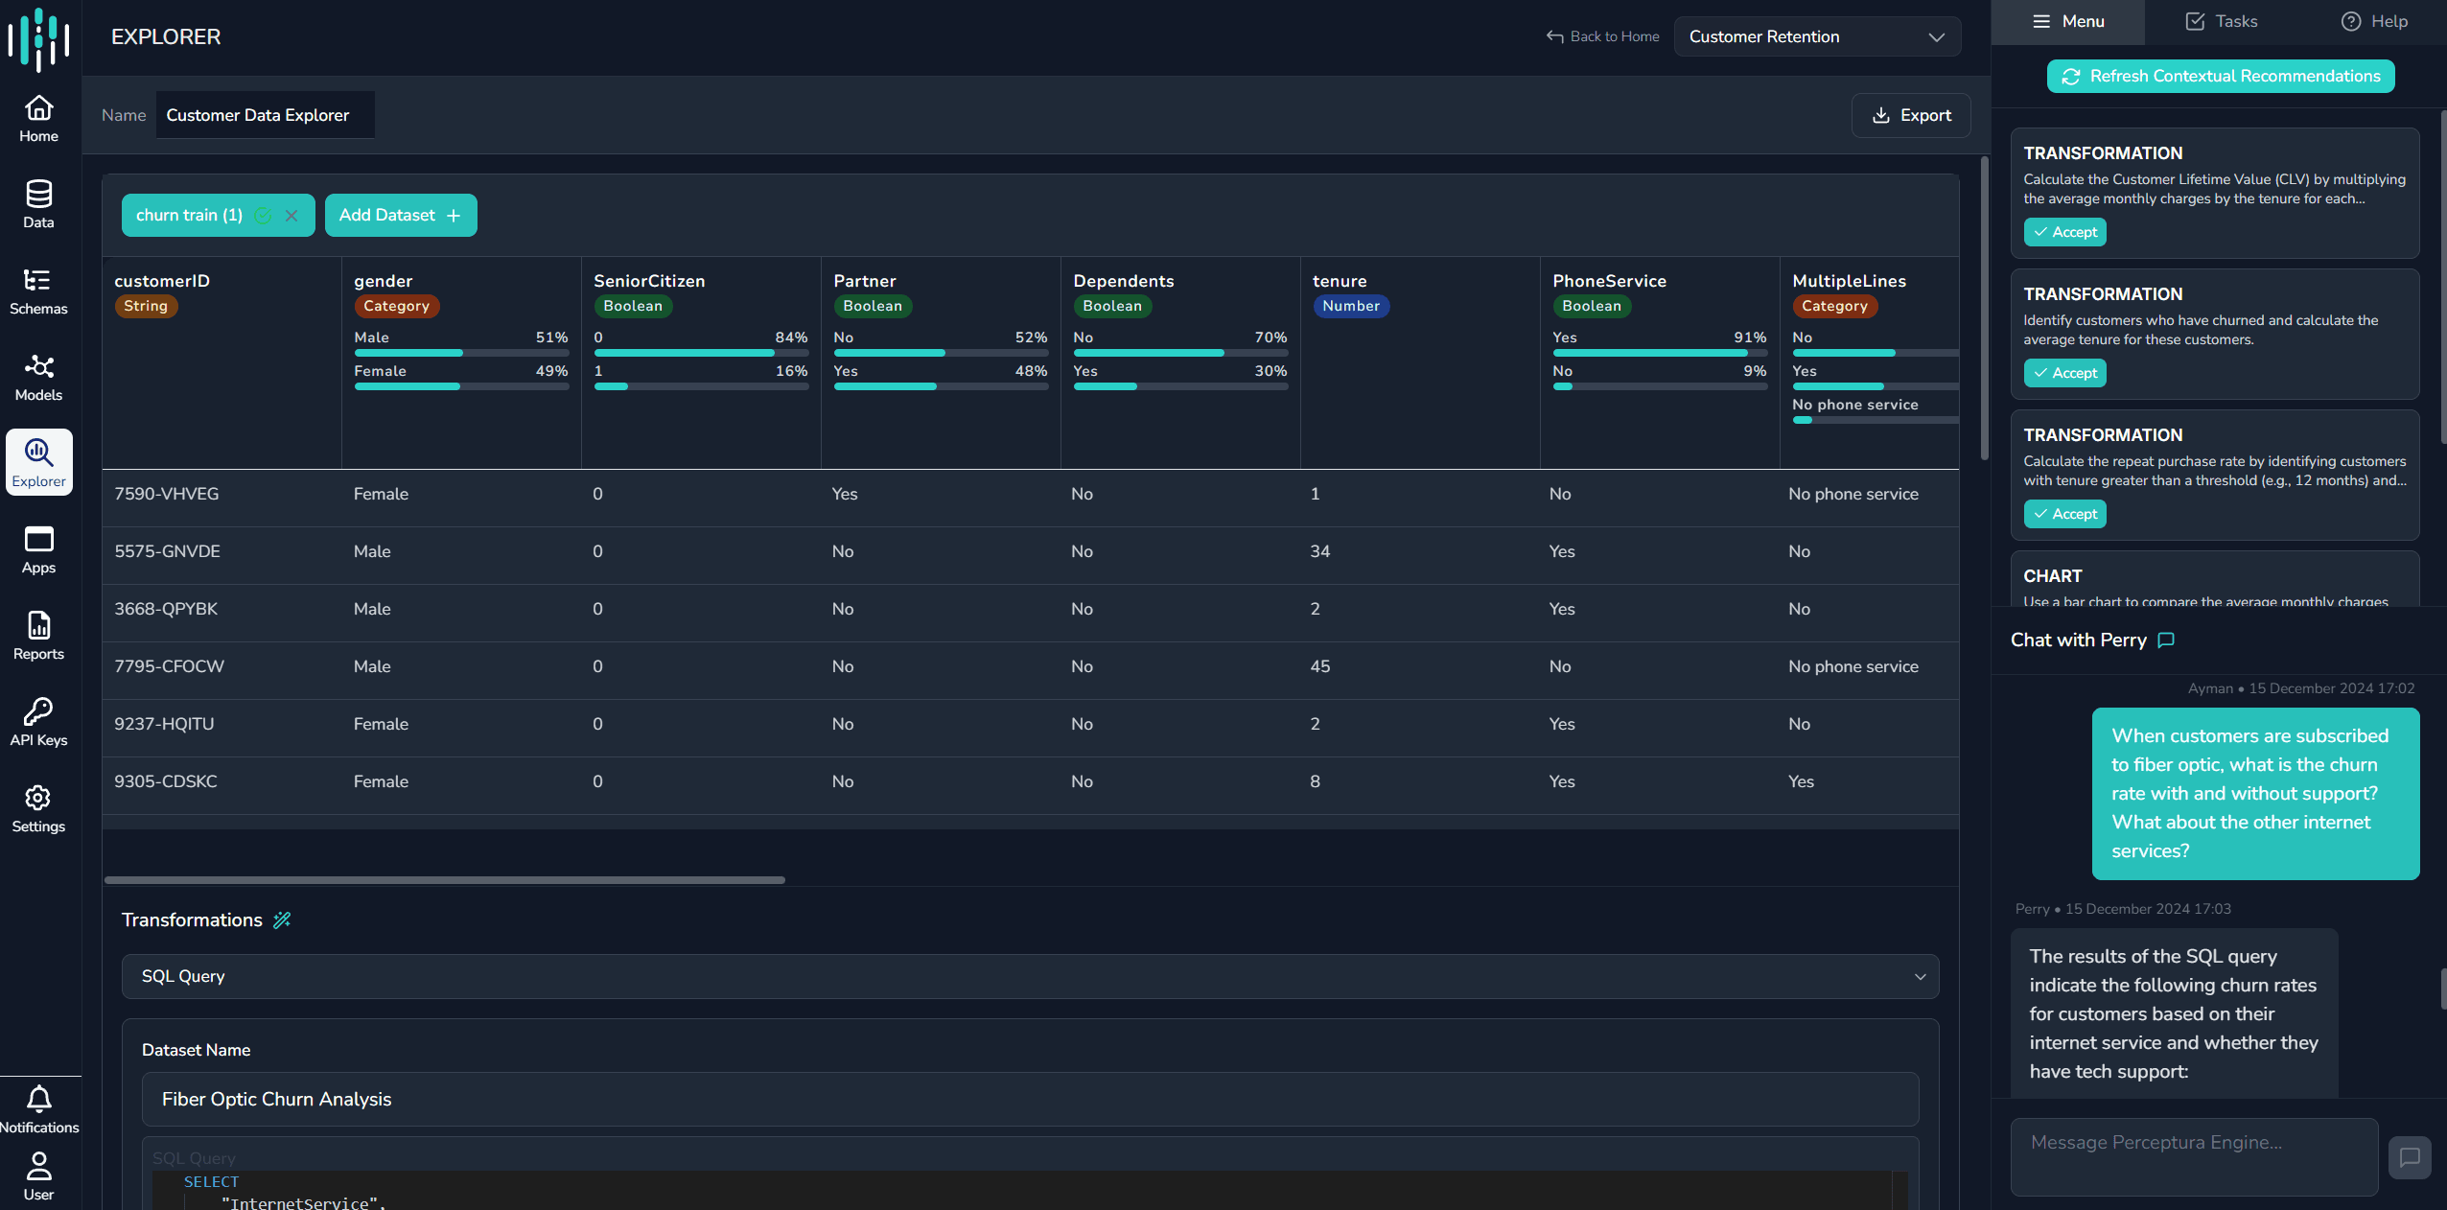This screenshot has width=2447, height=1210.
Task: Select row cell 9305-CDSKC
Action: [166, 781]
